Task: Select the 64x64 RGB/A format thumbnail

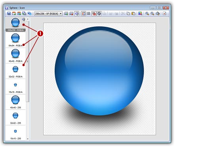Action: pyautogui.click(x=15, y=40)
